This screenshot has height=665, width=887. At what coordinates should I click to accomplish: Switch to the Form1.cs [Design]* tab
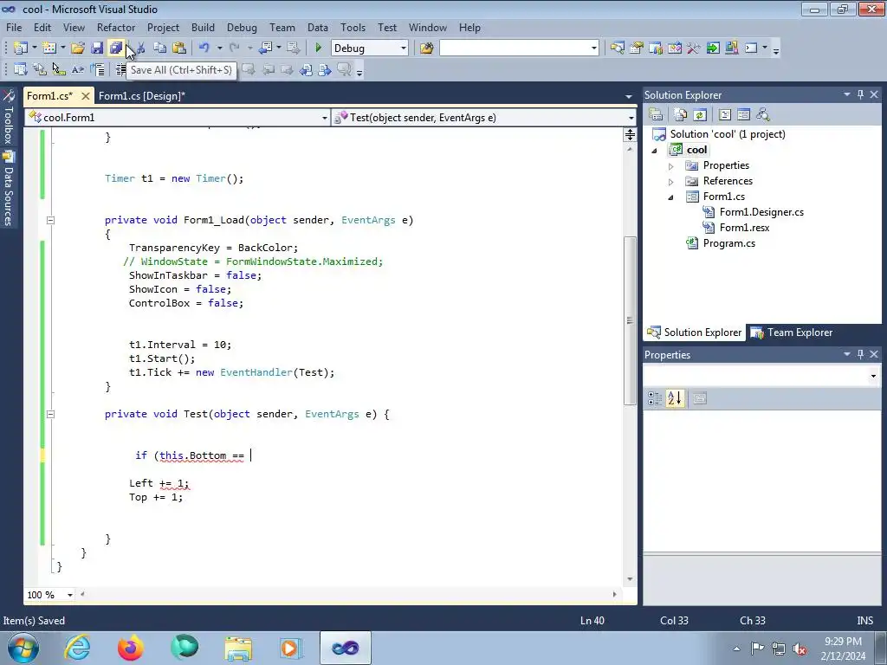coord(142,95)
